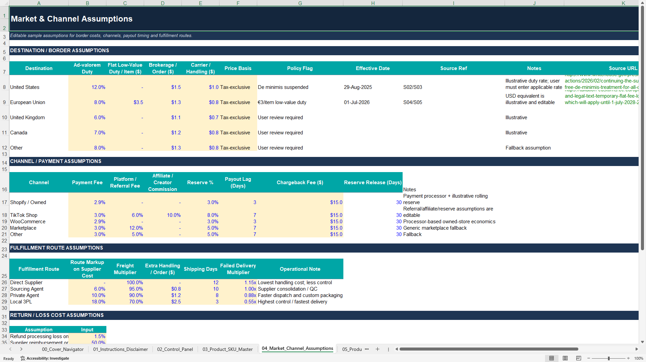Select WooCommerce channel cell
This screenshot has width=646, height=362.
pyautogui.click(x=39, y=222)
